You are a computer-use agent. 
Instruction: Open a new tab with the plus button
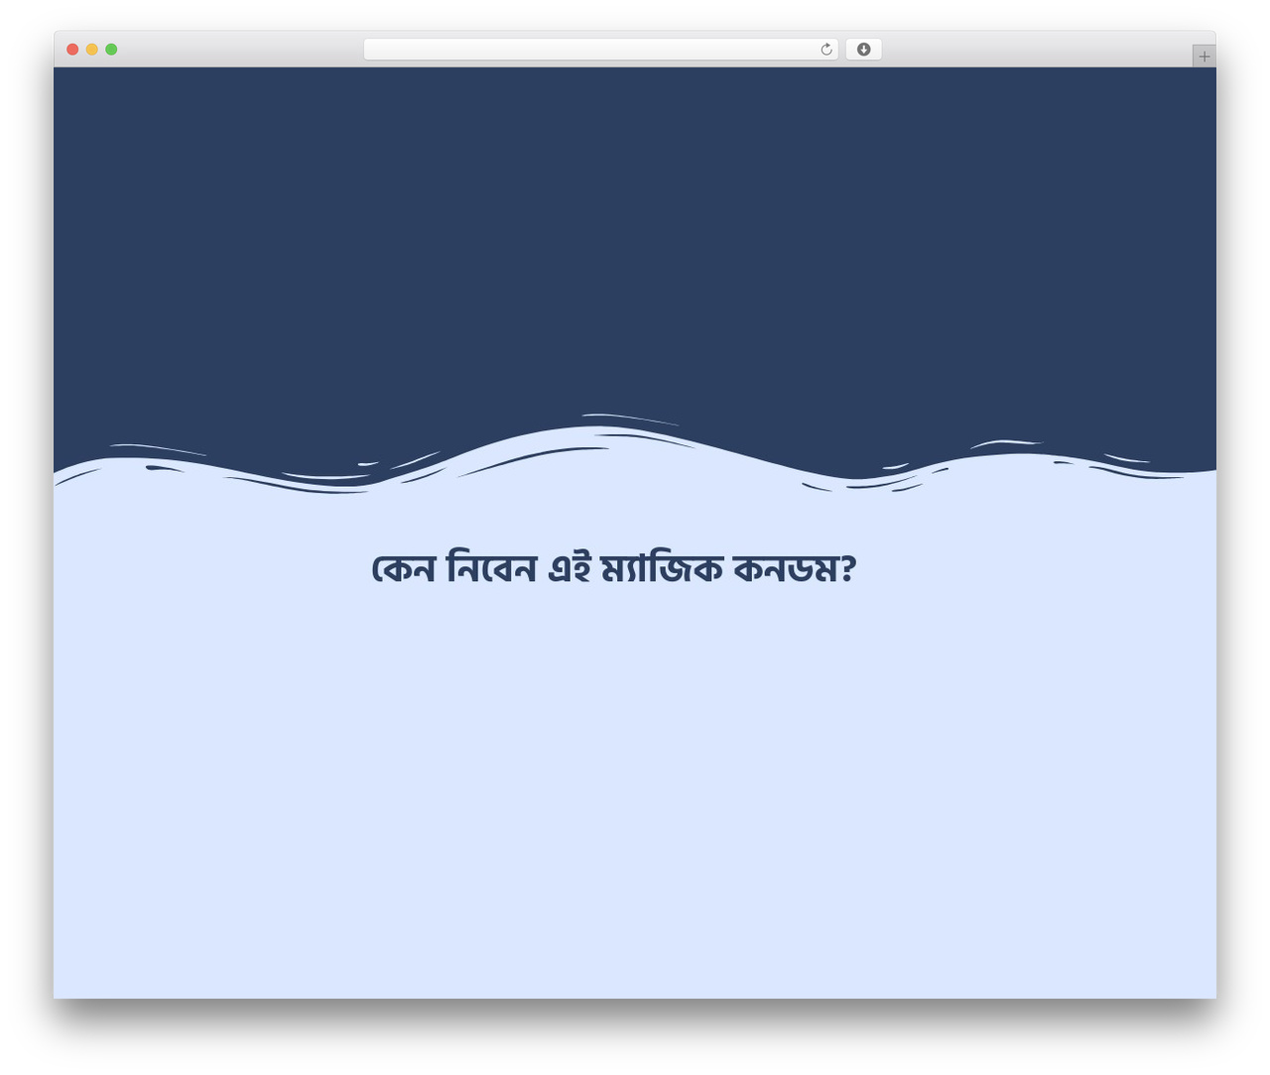[x=1204, y=57]
